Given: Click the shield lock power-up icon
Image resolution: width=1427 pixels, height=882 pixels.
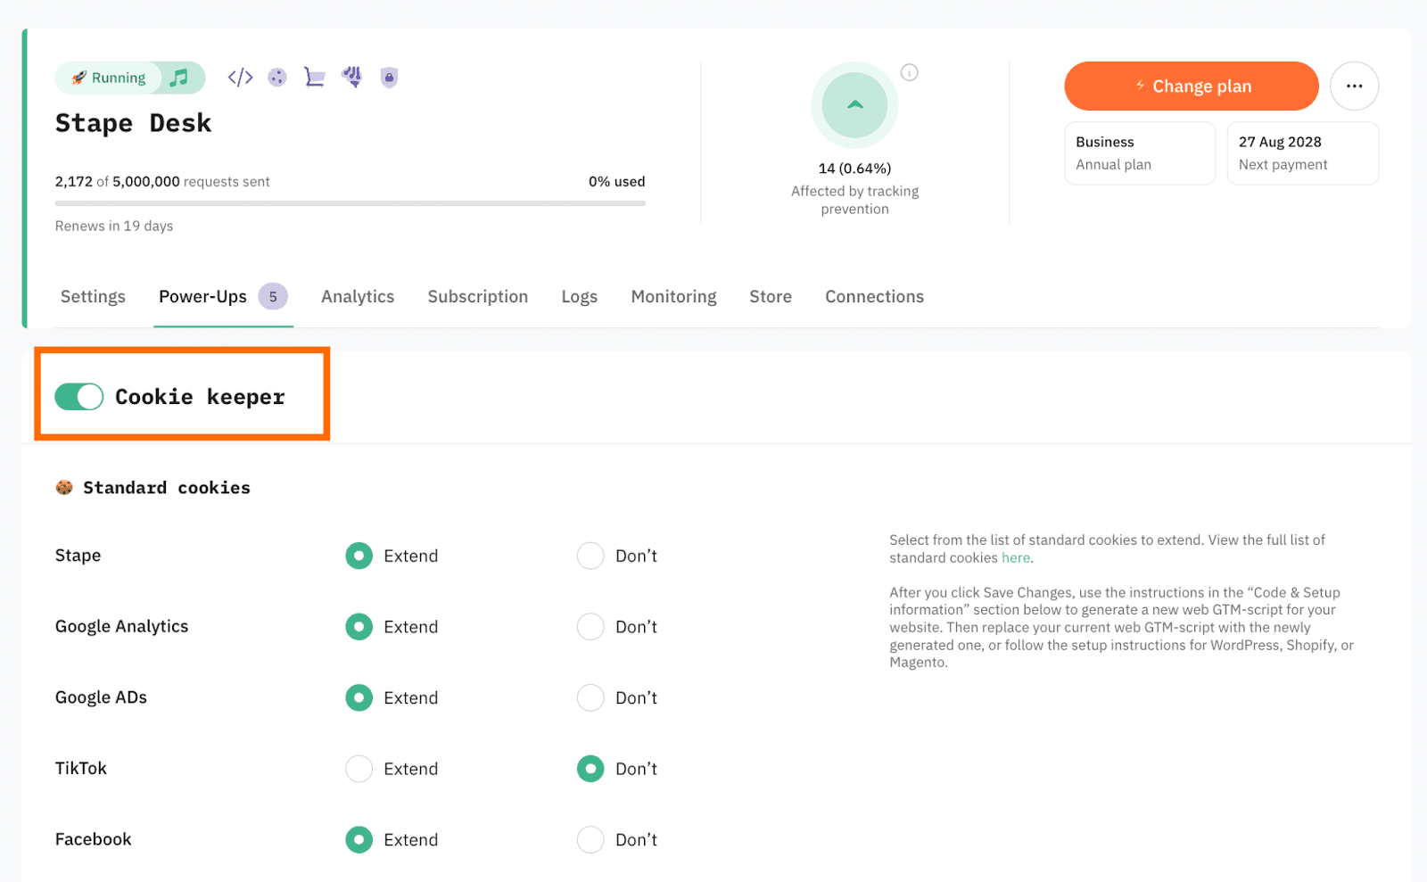Looking at the screenshot, I should click(x=389, y=78).
